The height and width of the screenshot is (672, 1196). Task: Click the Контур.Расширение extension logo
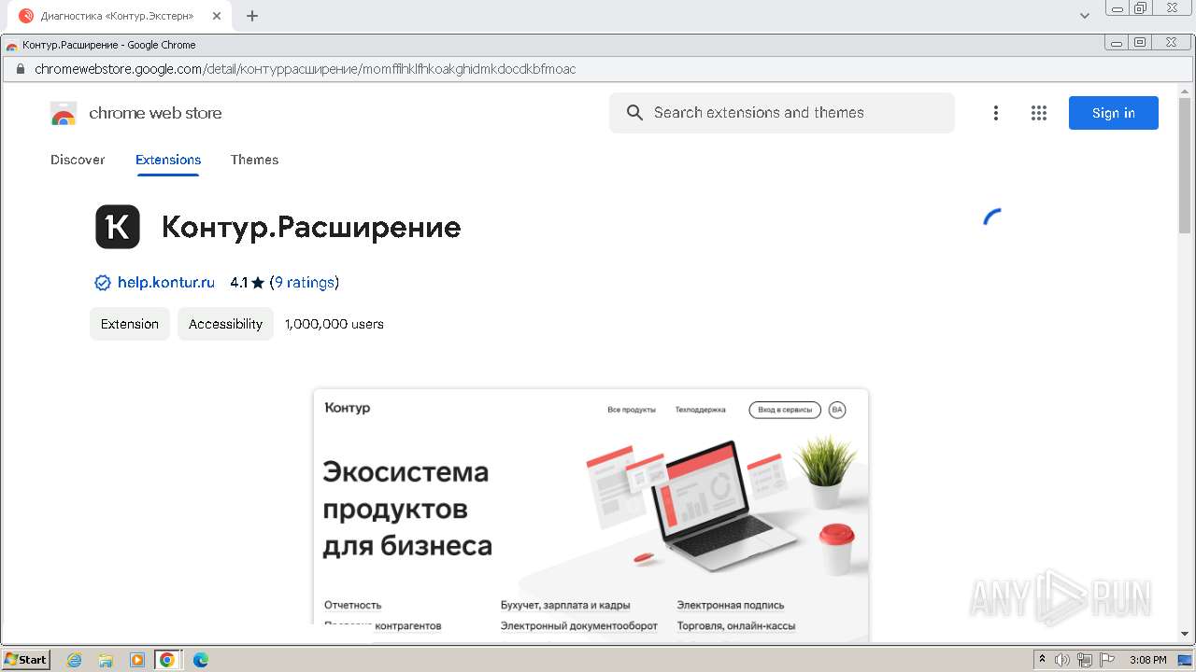[x=118, y=227]
